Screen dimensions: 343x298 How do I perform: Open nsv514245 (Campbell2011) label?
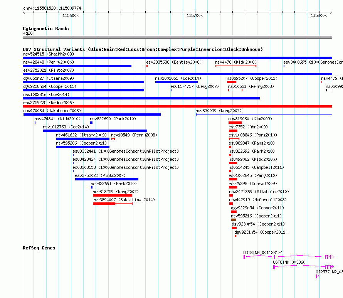click(256, 167)
